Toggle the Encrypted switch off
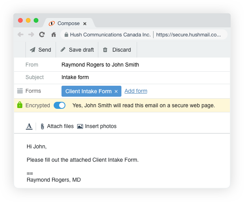Screen dimensions: 244x202 [x=60, y=105]
